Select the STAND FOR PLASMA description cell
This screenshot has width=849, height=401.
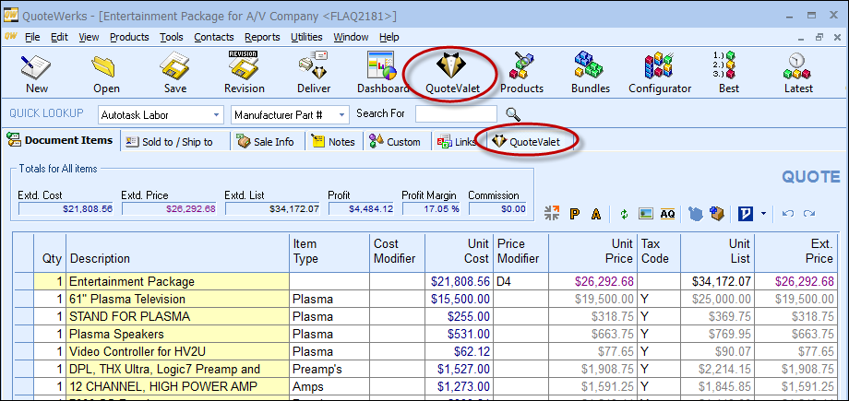pyautogui.click(x=178, y=316)
